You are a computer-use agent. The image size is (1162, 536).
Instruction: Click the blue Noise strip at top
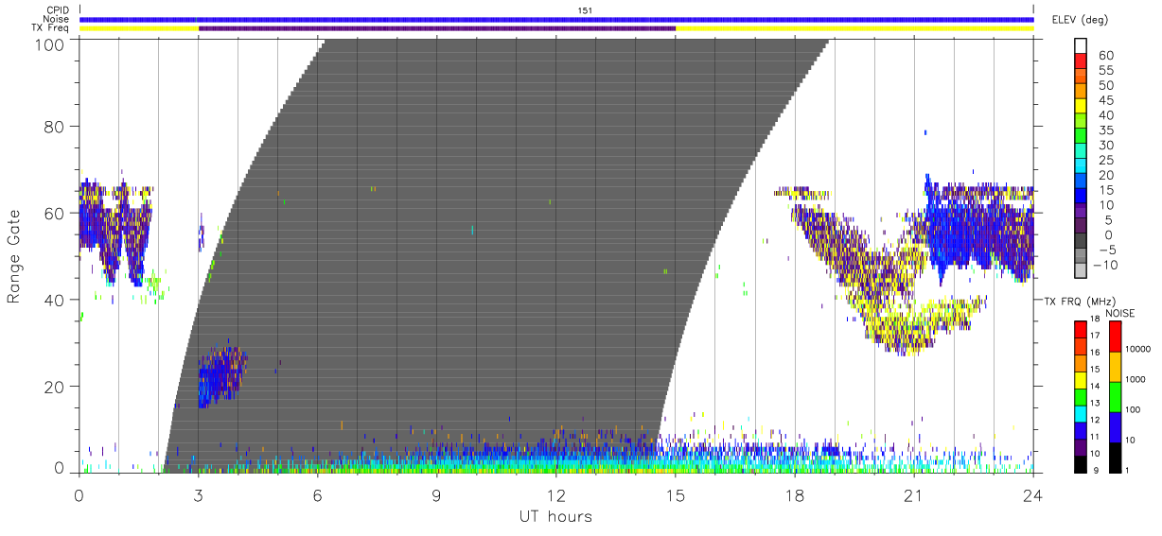tap(555, 19)
